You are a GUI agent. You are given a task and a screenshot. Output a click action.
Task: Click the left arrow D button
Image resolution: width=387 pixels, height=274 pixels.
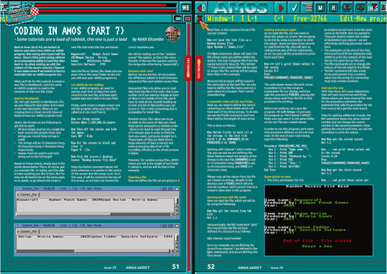(x=202, y=8)
